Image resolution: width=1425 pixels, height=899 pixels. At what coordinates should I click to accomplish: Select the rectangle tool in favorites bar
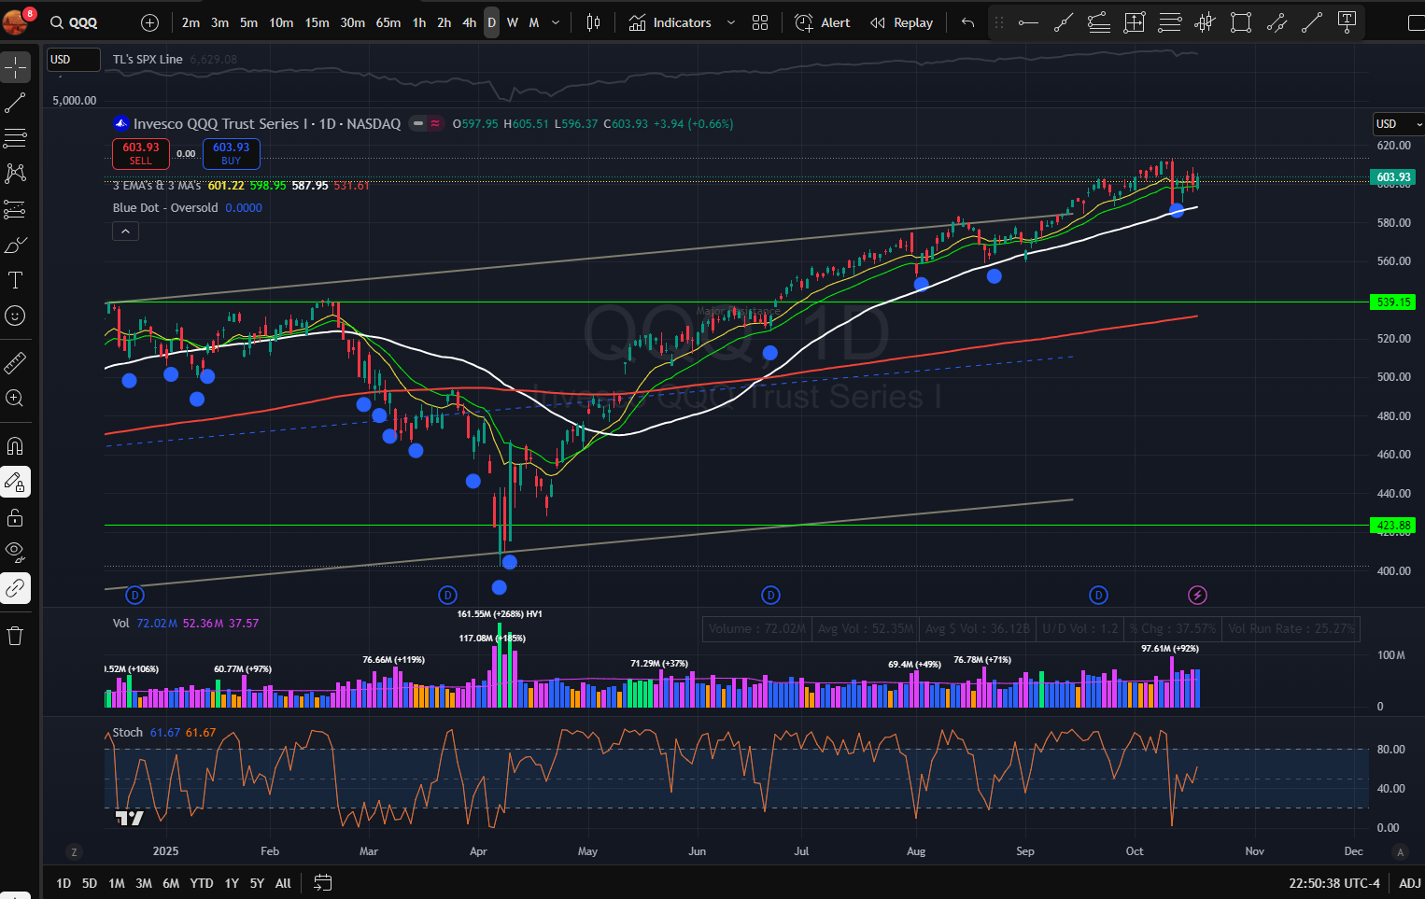pos(1240,22)
